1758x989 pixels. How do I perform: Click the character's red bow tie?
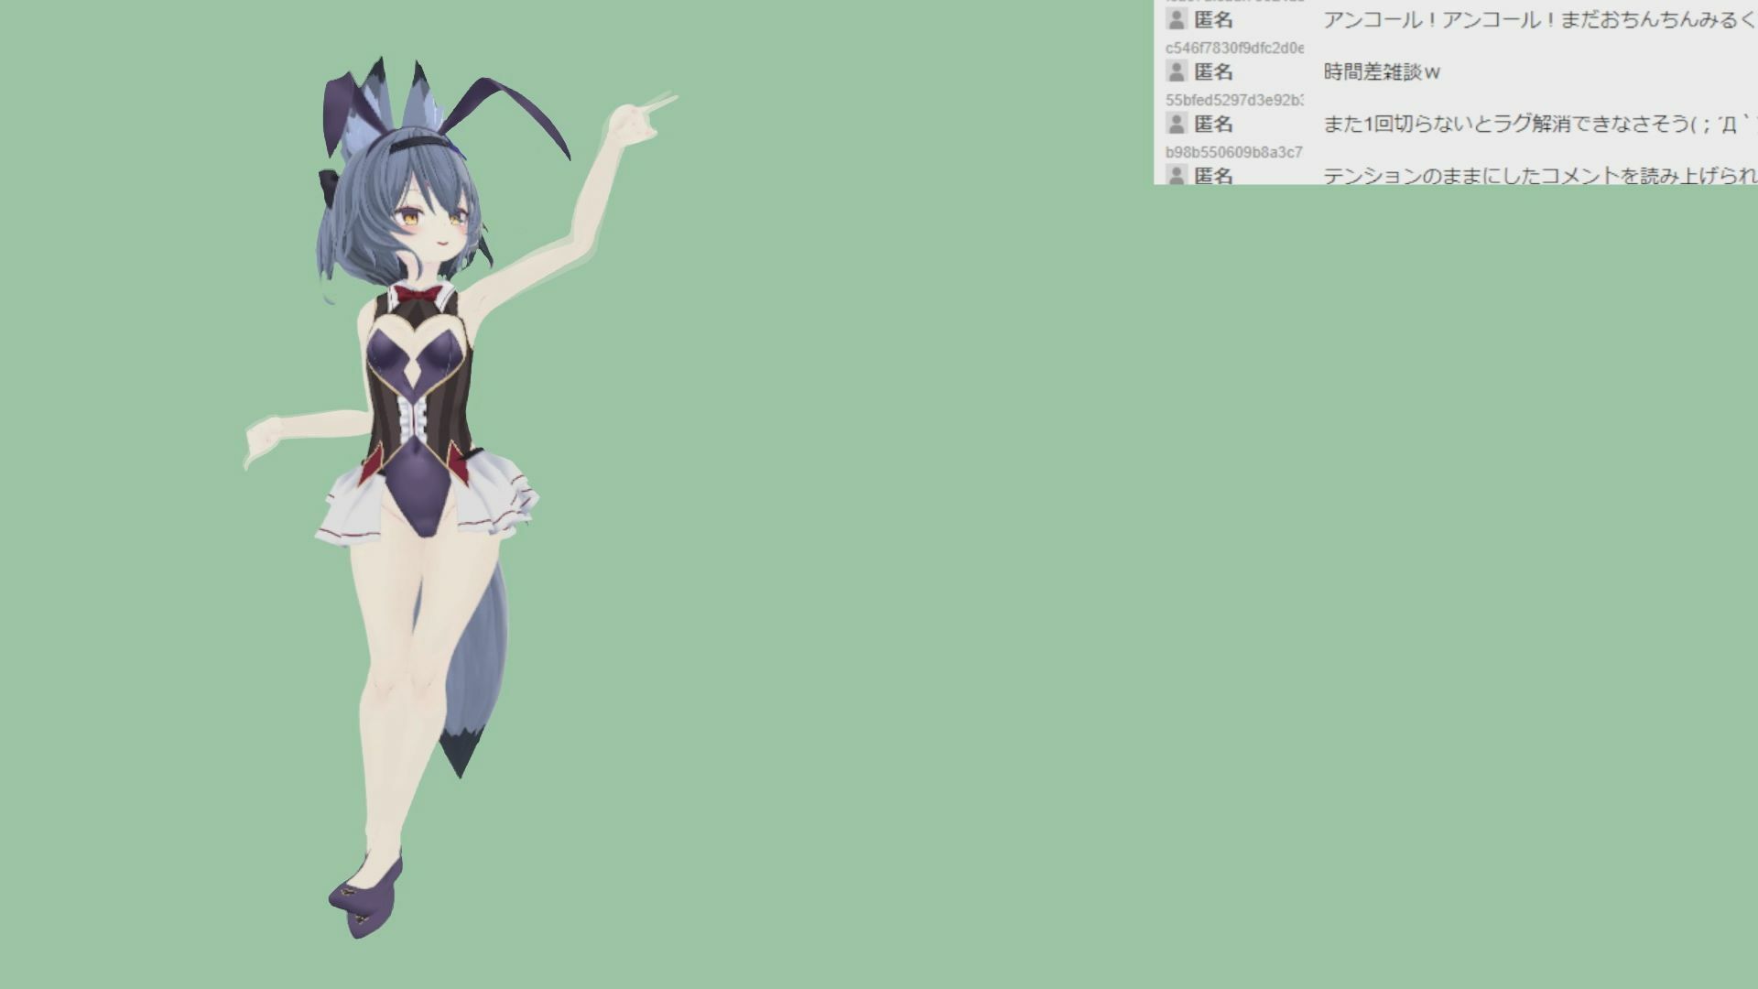click(x=418, y=294)
